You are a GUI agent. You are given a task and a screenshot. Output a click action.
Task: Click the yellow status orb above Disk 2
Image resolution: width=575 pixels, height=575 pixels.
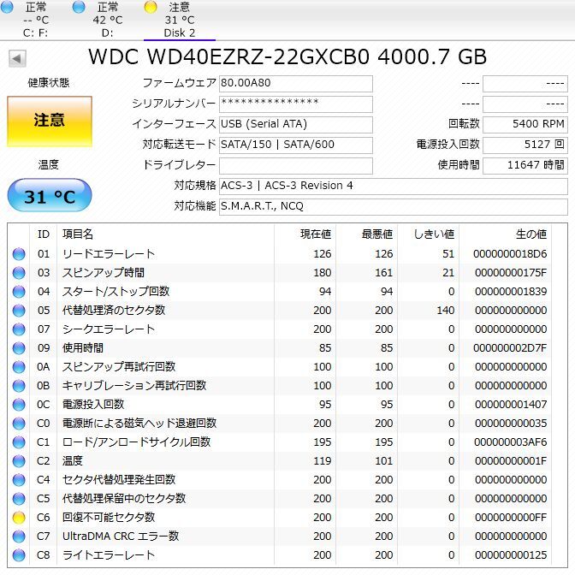point(151,7)
